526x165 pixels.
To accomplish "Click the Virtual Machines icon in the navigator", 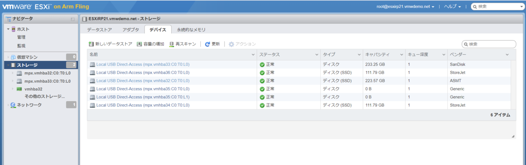I will coord(13,57).
